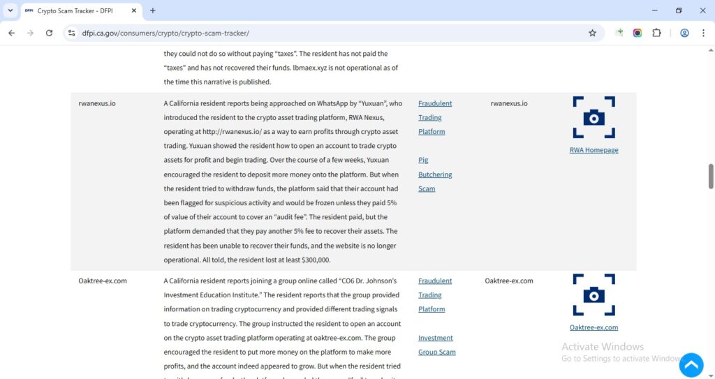The image size is (715, 379).
Task: Open Chrome's three-dot menu
Action: [x=703, y=33]
